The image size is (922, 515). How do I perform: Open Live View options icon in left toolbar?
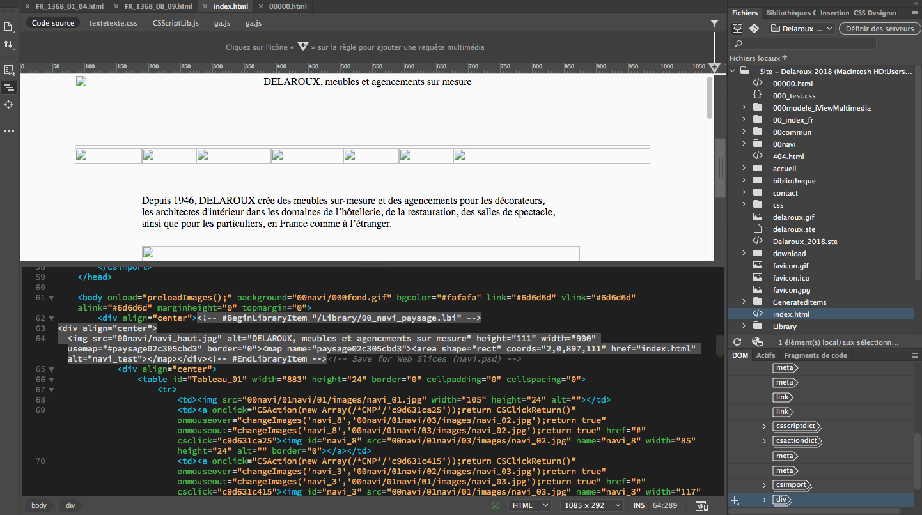tap(9, 70)
